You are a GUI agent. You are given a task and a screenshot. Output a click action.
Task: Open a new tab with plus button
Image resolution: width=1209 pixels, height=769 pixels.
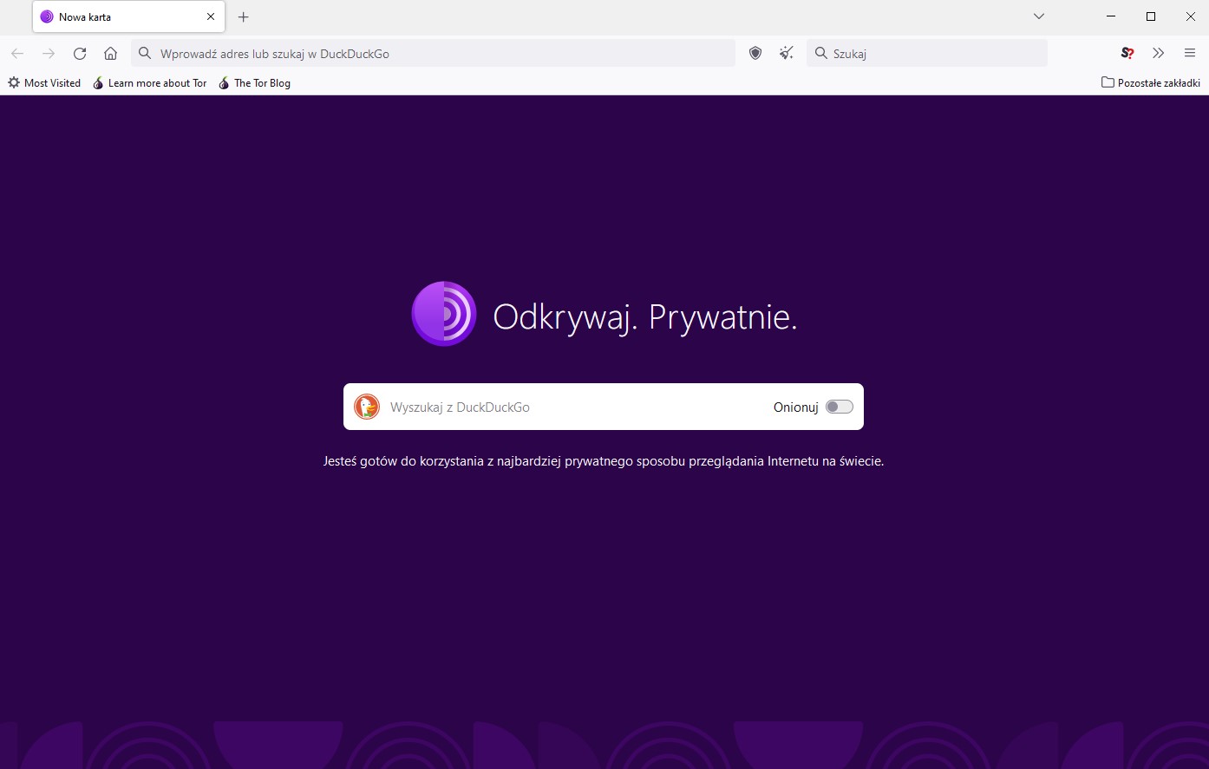click(244, 17)
